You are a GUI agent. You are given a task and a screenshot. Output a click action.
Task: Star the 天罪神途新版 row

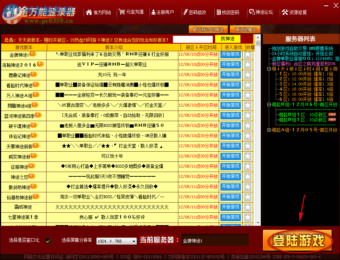point(248,146)
